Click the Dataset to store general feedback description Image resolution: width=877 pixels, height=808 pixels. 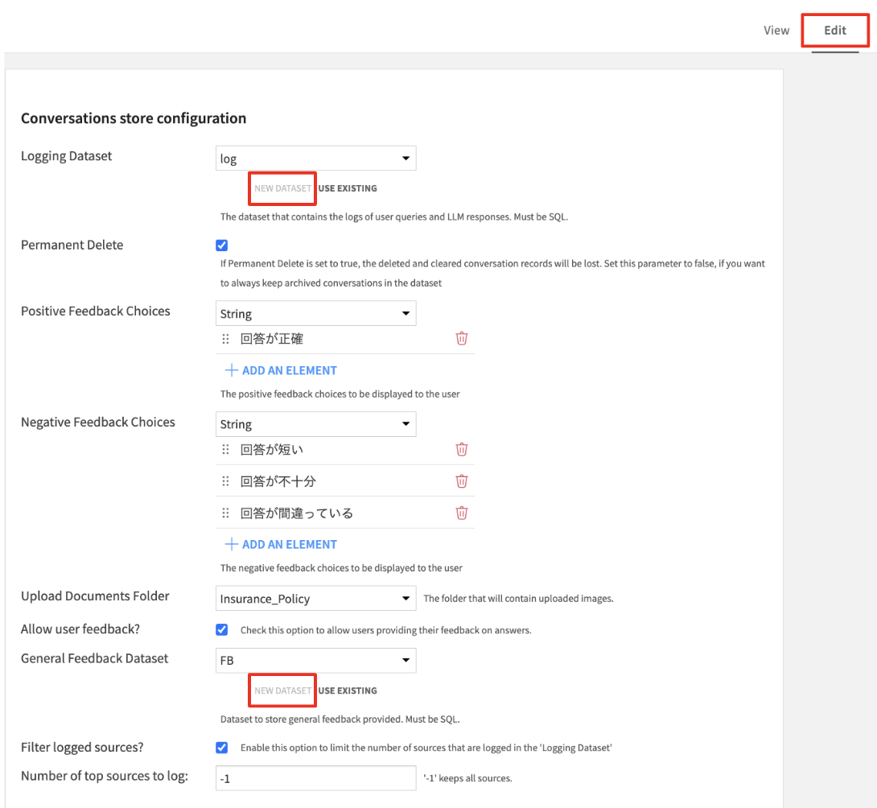(x=340, y=719)
